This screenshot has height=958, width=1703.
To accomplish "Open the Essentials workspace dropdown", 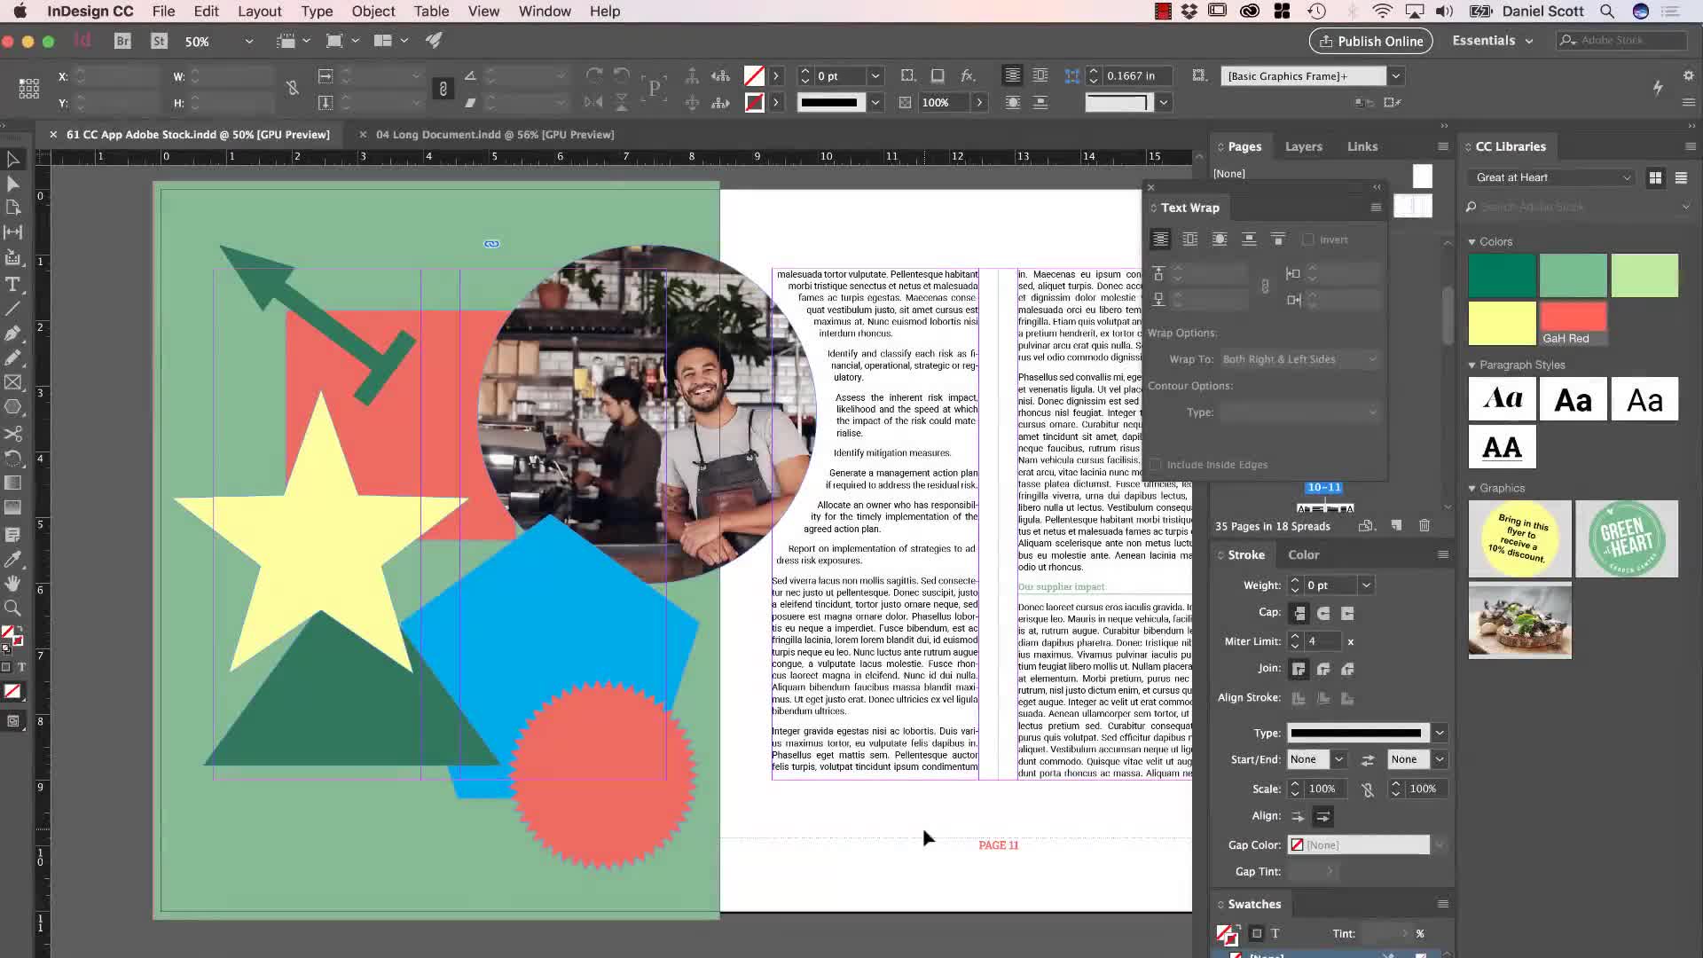I will tap(1493, 41).
